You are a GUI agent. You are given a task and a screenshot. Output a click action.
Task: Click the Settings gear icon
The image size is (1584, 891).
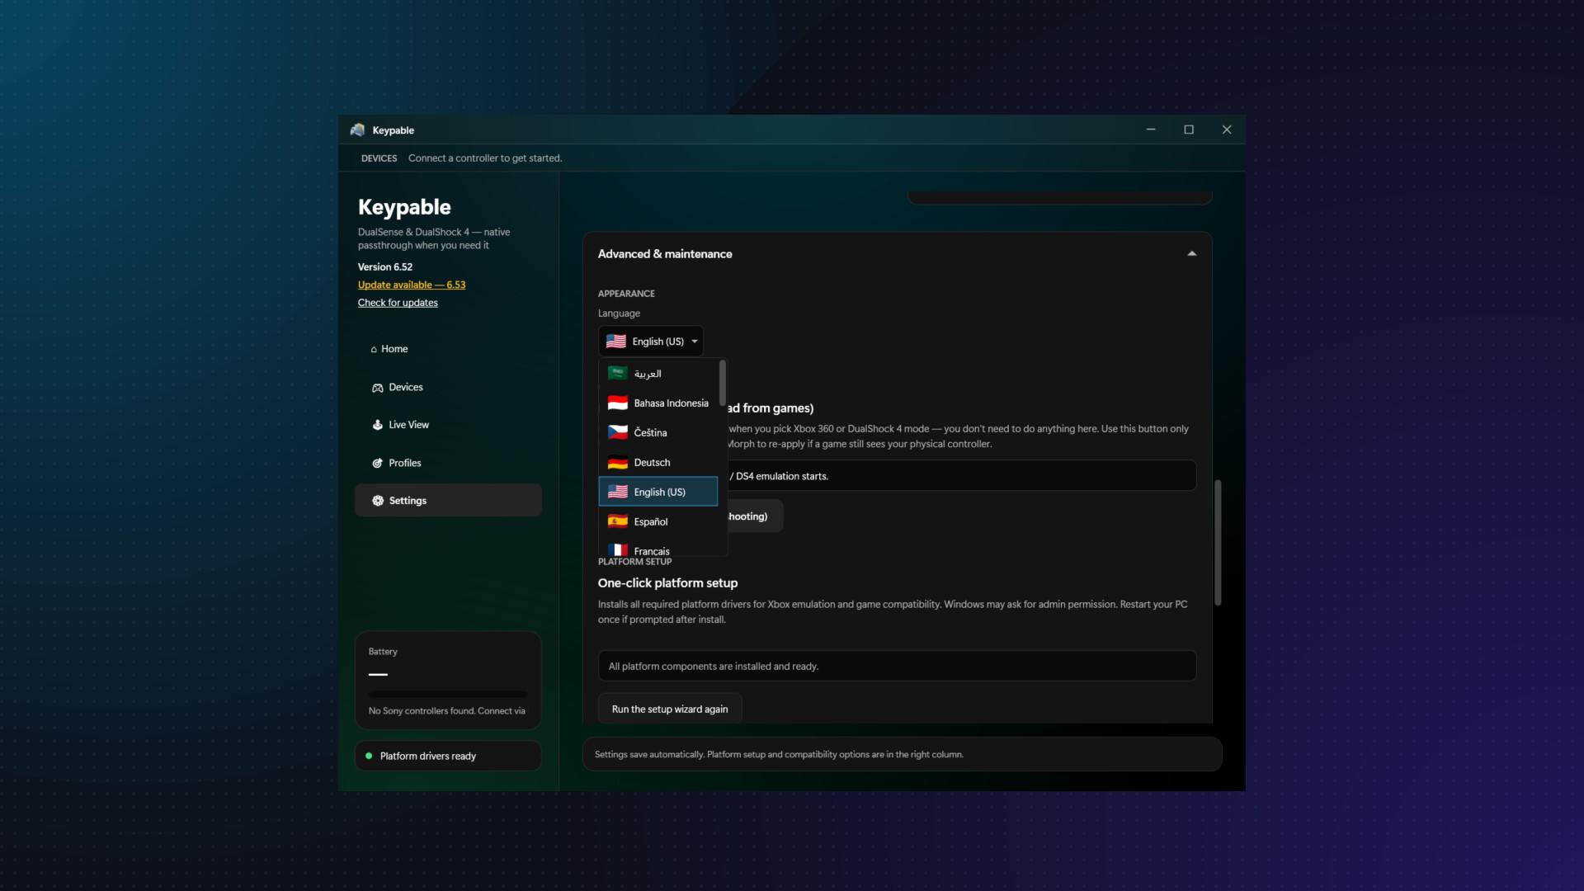(378, 501)
